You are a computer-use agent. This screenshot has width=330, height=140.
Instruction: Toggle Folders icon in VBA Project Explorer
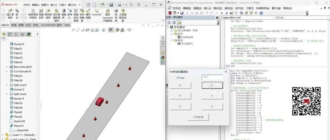point(179,22)
